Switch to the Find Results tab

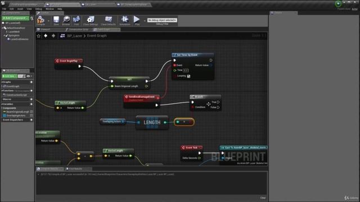coord(75,169)
